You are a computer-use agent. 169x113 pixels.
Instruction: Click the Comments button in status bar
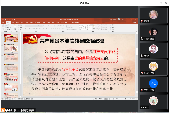100,99
